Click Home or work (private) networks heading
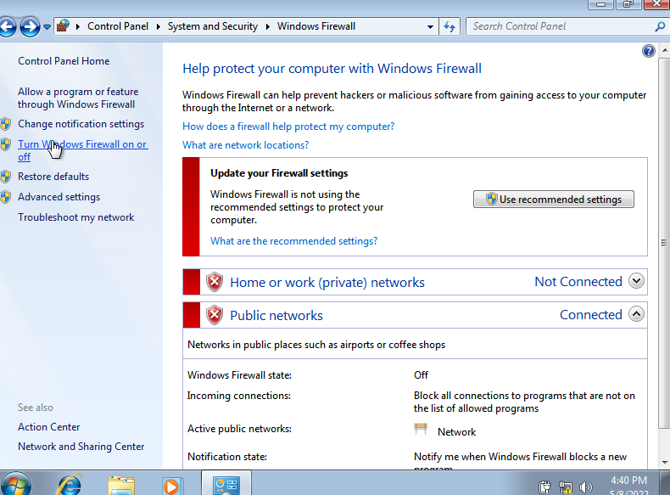This screenshot has height=495, width=670. 327,283
